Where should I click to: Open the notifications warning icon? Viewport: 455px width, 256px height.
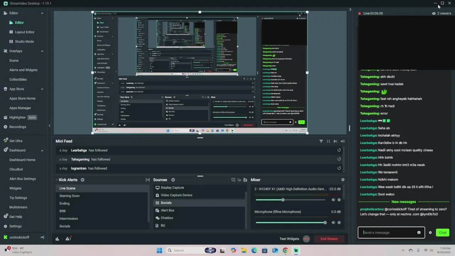click(x=68, y=239)
